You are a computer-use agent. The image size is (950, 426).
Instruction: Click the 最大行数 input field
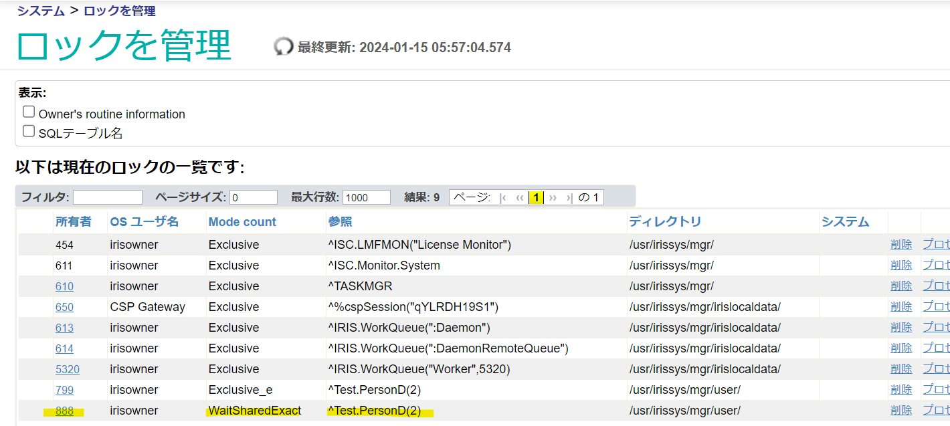point(366,197)
